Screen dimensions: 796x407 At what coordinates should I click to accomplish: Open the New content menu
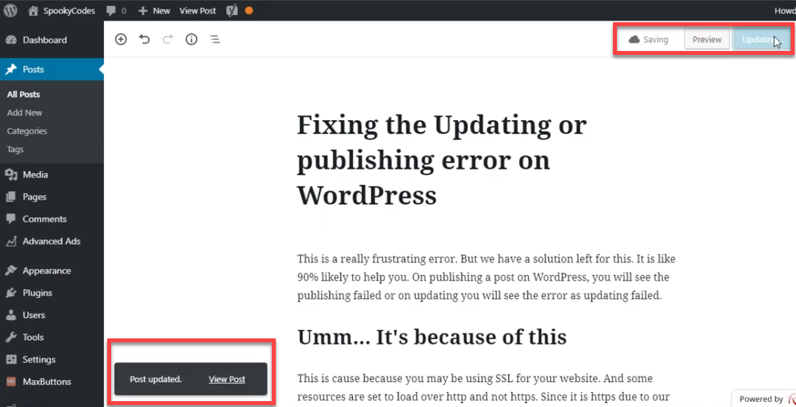point(154,10)
